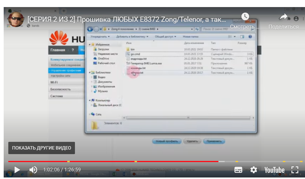The height and width of the screenshot is (179, 305).
Task: Select Управление профилями menu item
Action: (66, 71)
